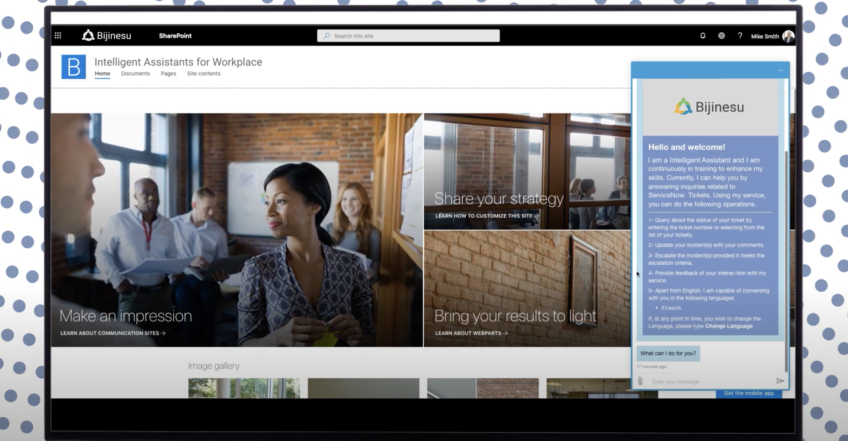848x441 pixels.
Task: Switch to the Home tab
Action: pyautogui.click(x=102, y=73)
